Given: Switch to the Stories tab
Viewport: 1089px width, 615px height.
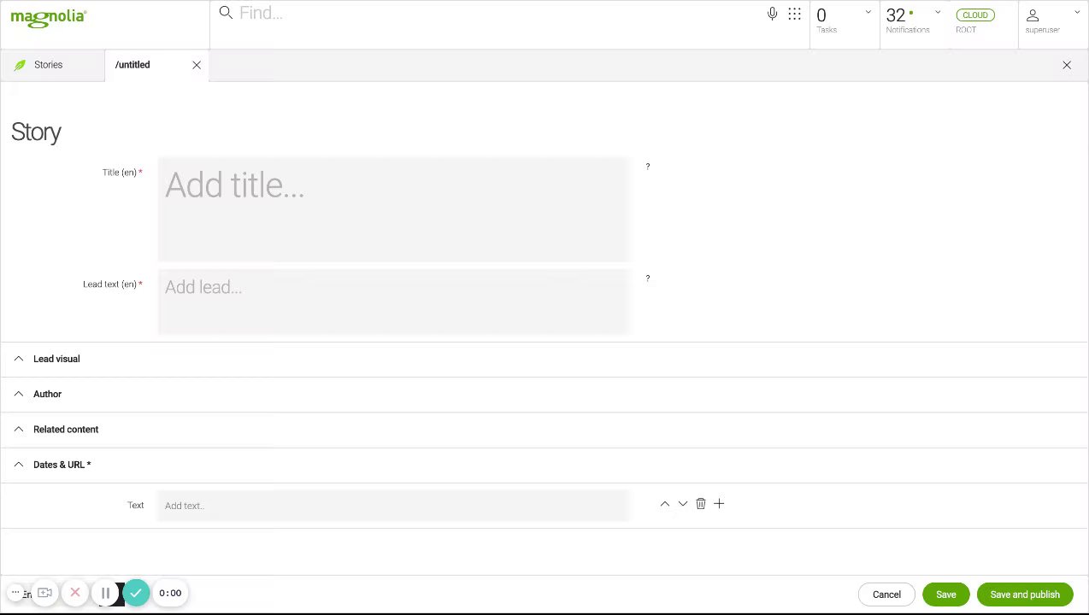Looking at the screenshot, I should pyautogui.click(x=48, y=65).
